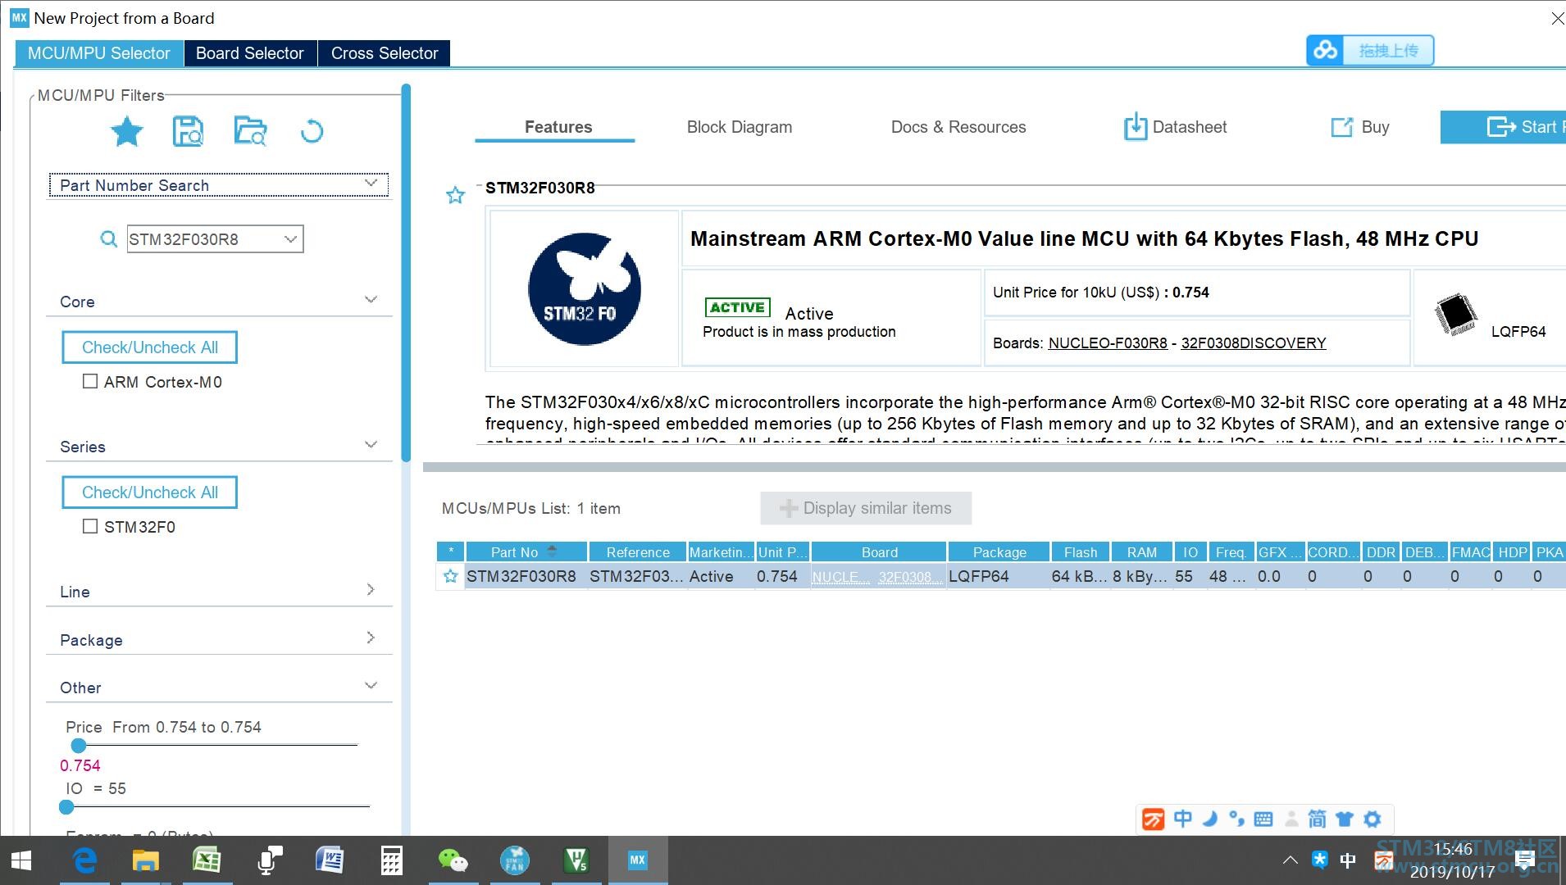Click the IME moon half-width icon
The width and height of the screenshot is (1566, 885).
[1209, 819]
